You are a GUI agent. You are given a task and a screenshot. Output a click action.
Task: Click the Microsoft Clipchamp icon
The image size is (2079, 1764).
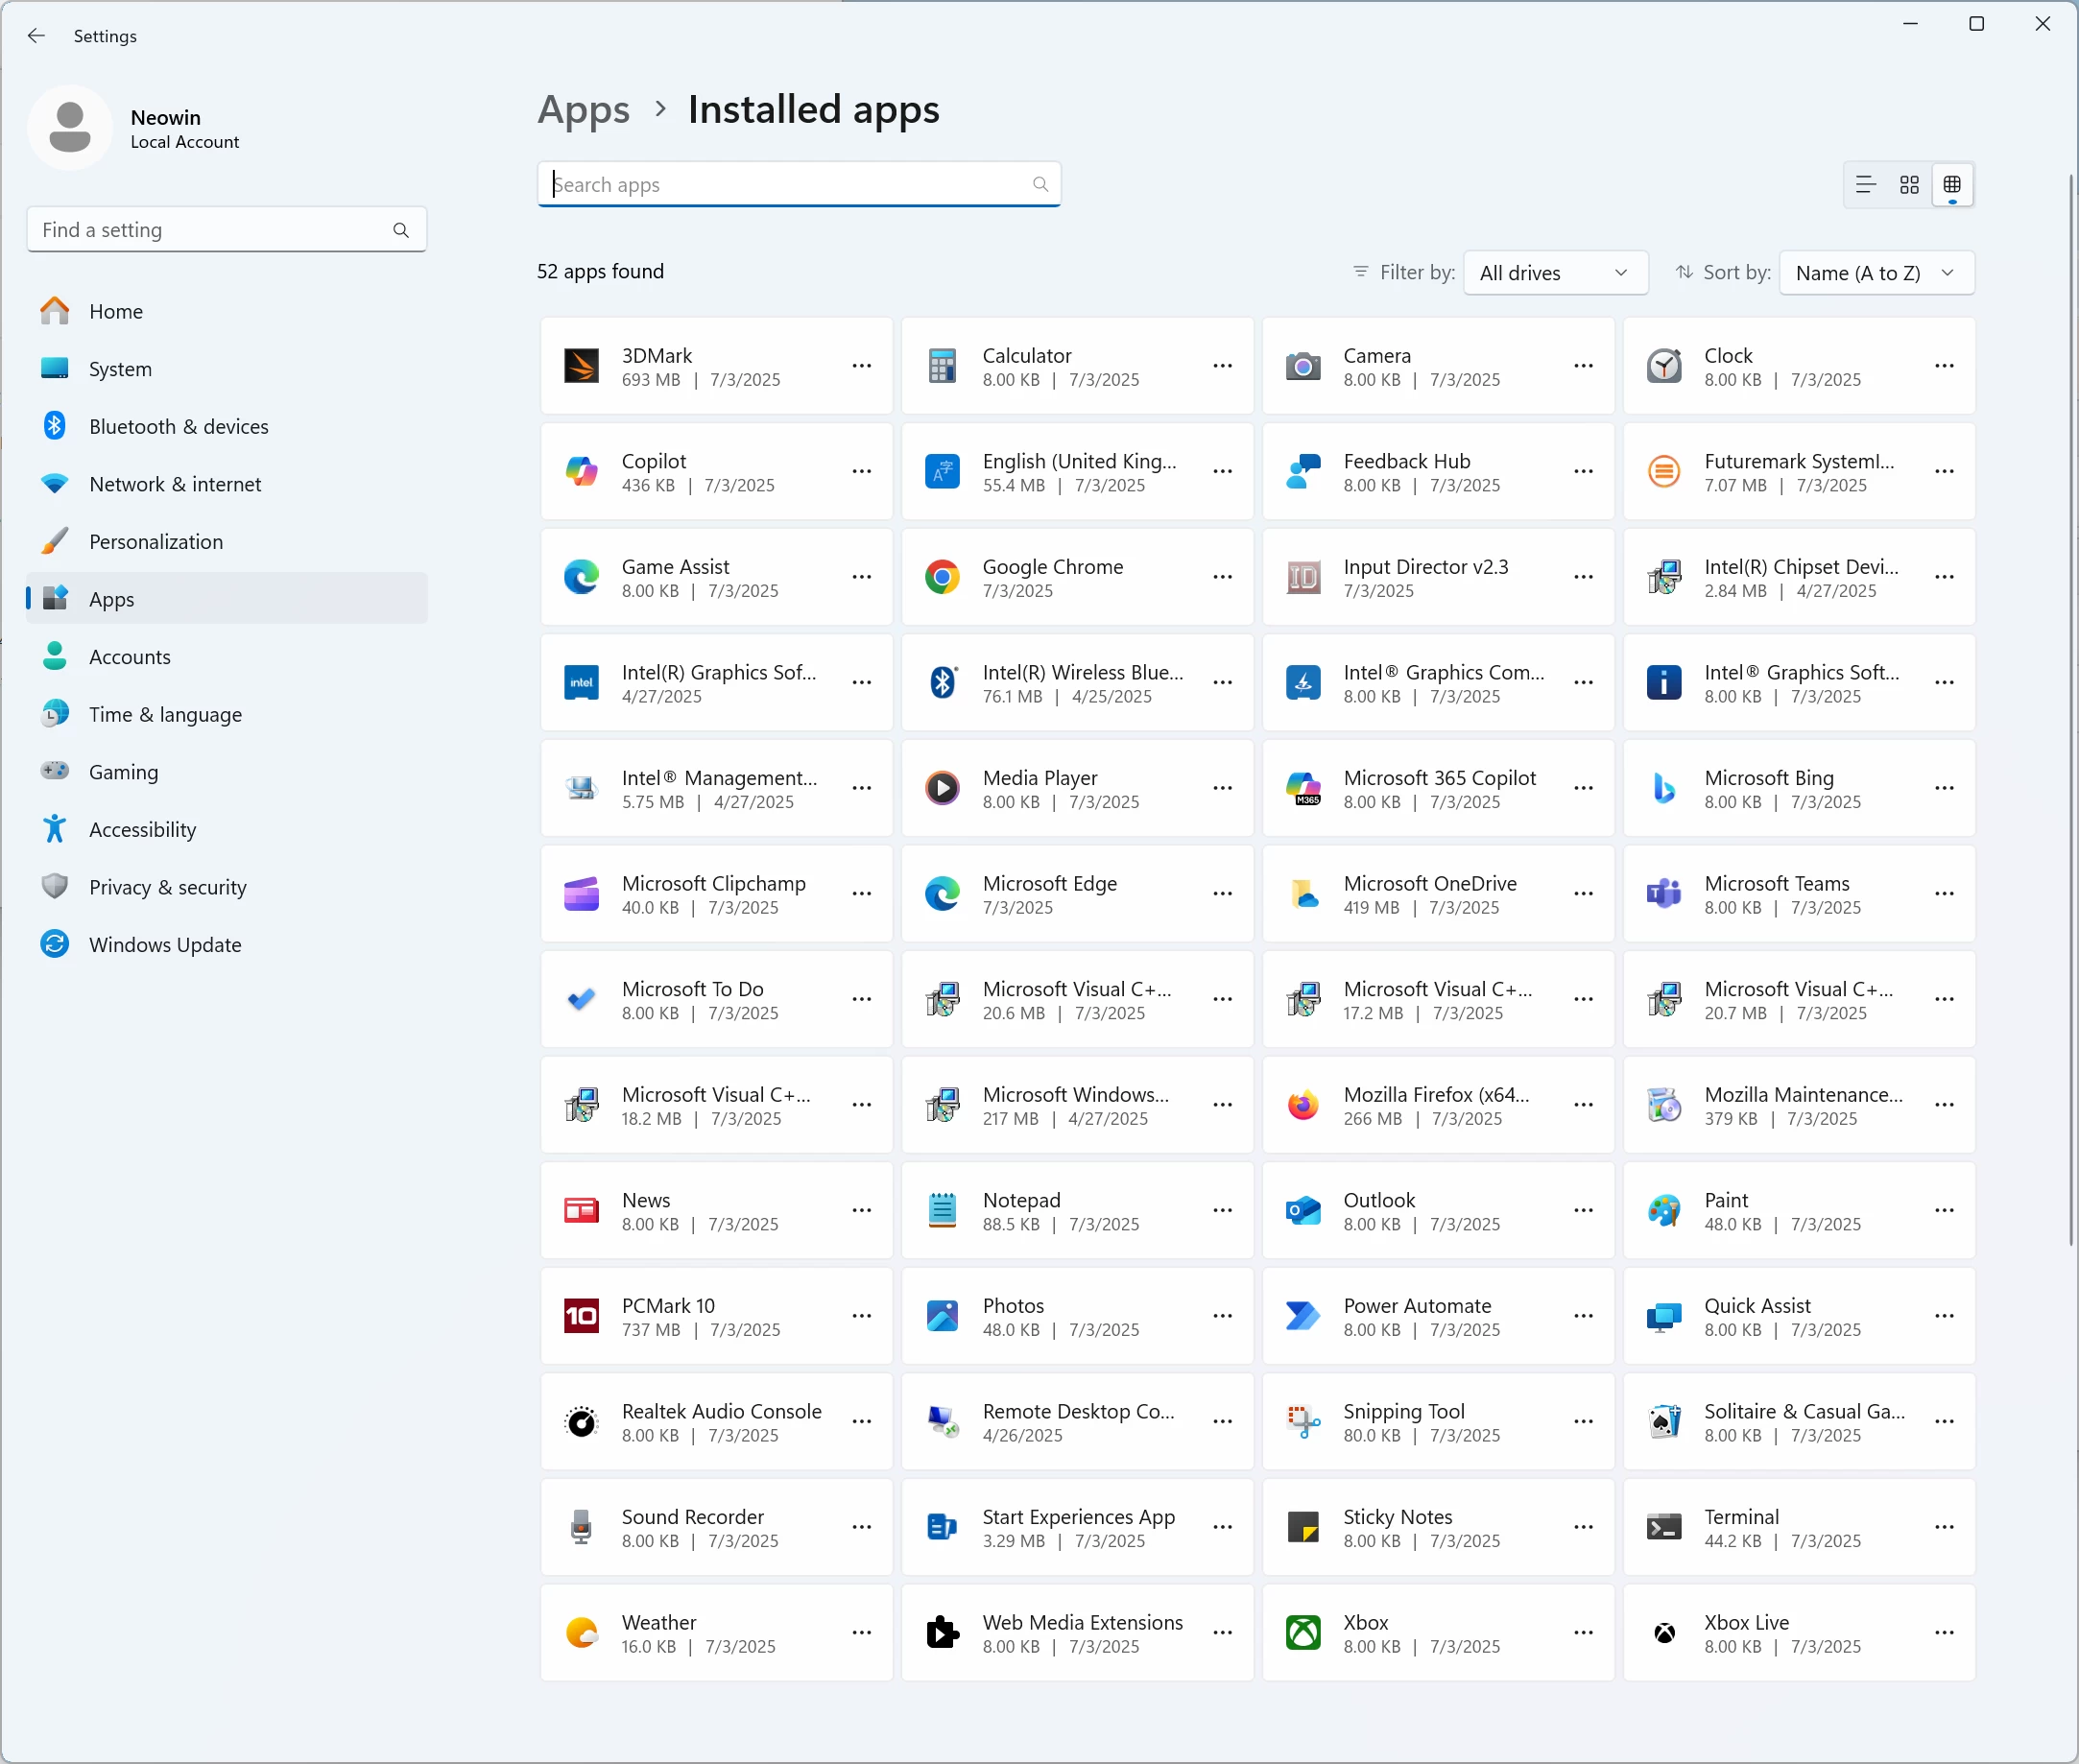581,894
